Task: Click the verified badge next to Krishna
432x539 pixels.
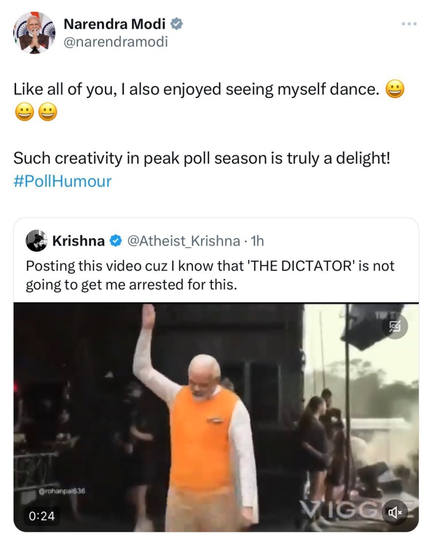Action: point(116,241)
